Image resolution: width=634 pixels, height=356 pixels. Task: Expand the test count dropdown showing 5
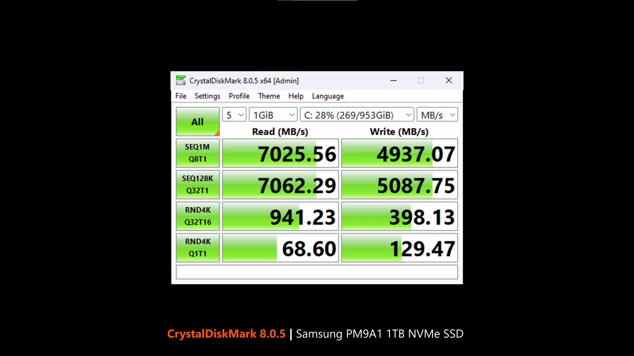(234, 115)
